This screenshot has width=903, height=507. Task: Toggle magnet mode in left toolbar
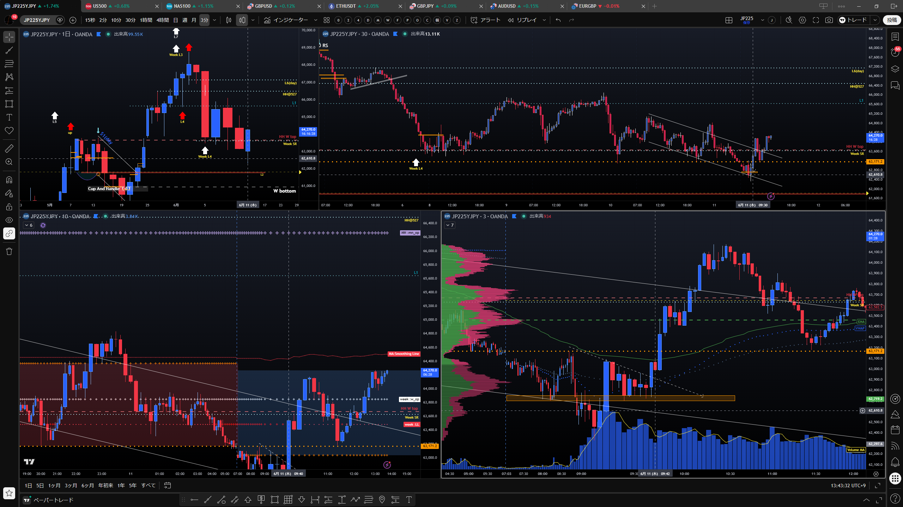9,180
